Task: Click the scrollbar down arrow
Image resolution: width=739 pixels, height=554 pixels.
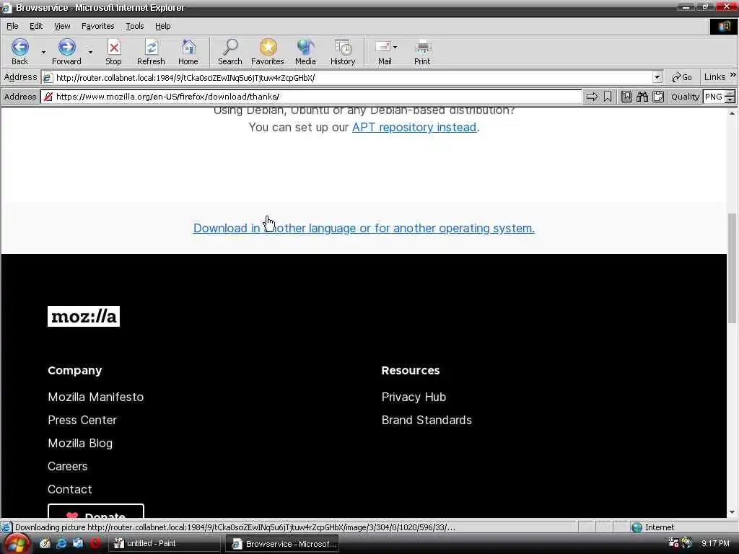Action: tap(732, 512)
